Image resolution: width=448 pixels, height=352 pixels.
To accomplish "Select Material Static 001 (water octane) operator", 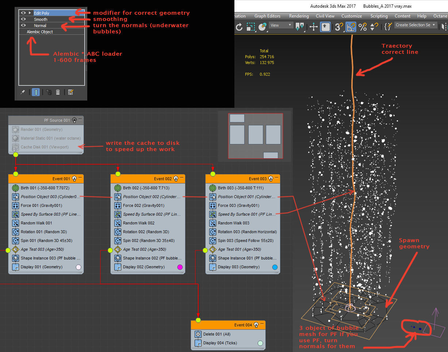I will [46, 138].
